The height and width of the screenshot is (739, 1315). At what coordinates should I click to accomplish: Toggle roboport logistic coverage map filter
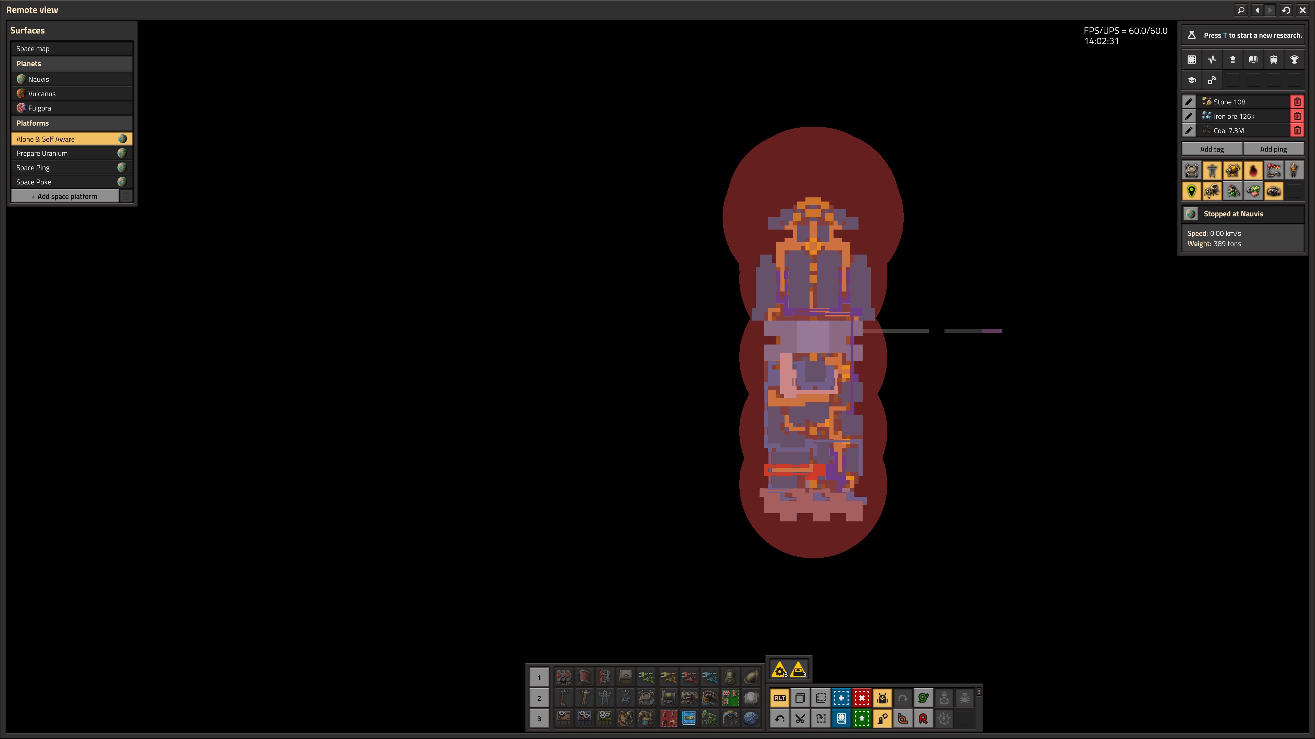(1191, 170)
